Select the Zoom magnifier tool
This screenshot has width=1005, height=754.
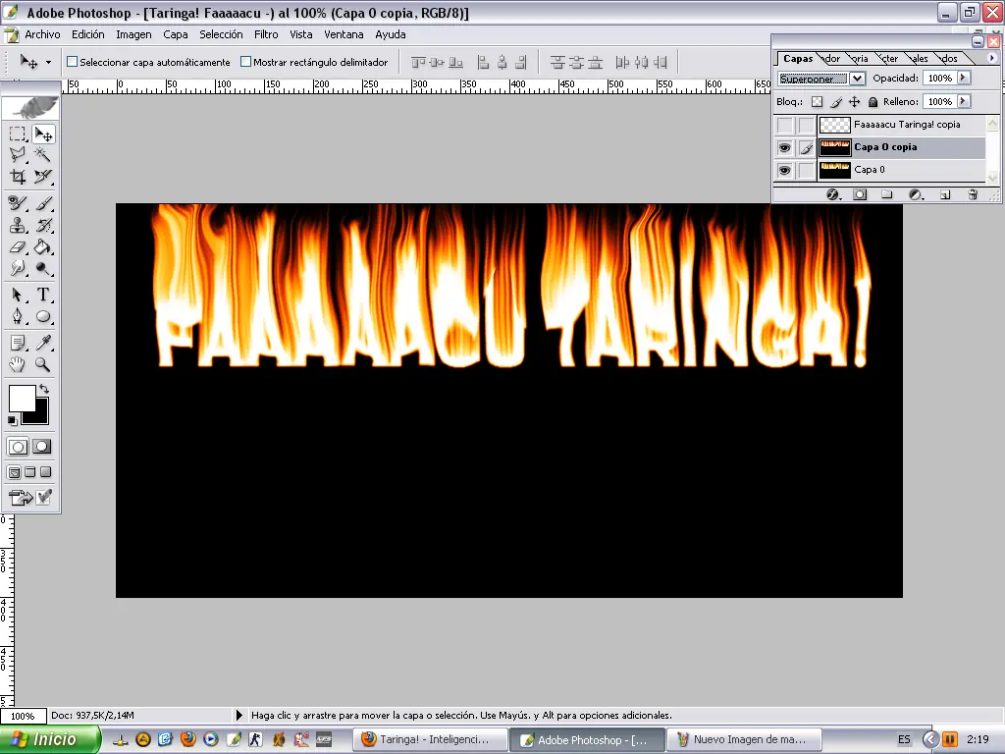[x=43, y=365]
